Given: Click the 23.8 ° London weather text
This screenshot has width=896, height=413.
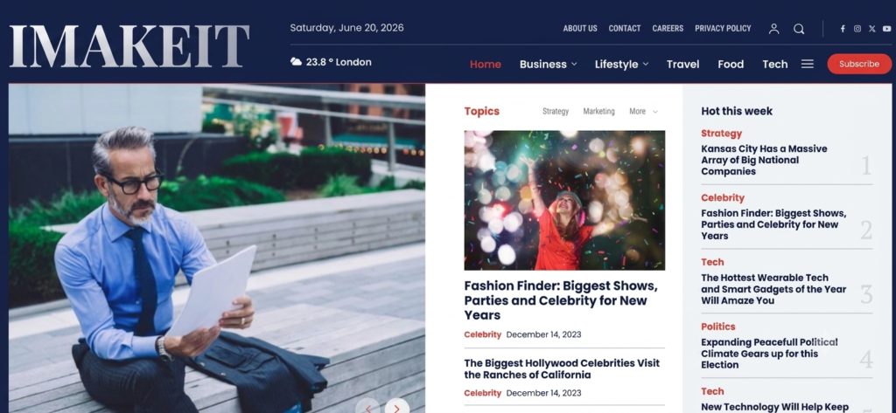Looking at the screenshot, I should 339,62.
